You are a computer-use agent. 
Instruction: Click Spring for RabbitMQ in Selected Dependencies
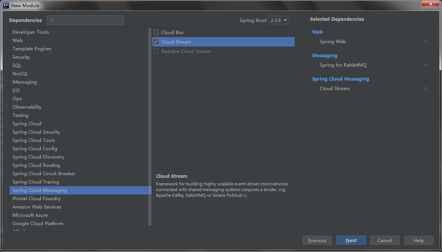[x=343, y=65]
